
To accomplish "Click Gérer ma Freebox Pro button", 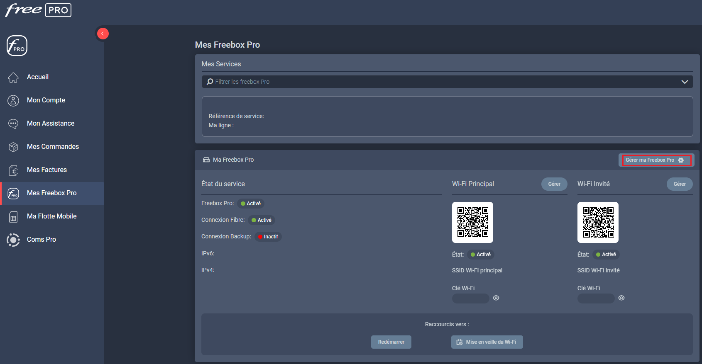I will click(x=656, y=160).
